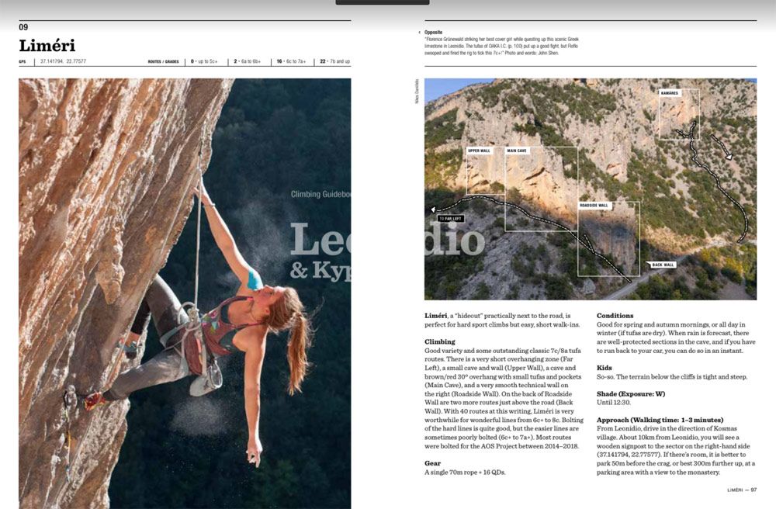
Task: Click the Approach walking time heading
Action: pyautogui.click(x=660, y=420)
